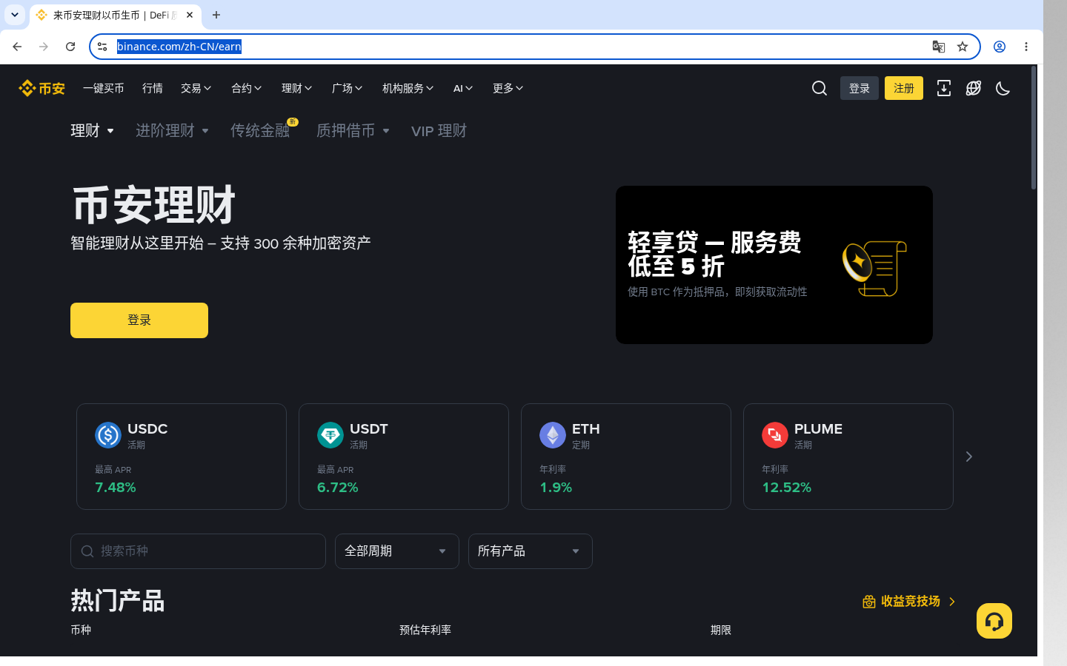The height and width of the screenshot is (666, 1067).
Task: Expand the 更多 menu
Action: point(508,88)
